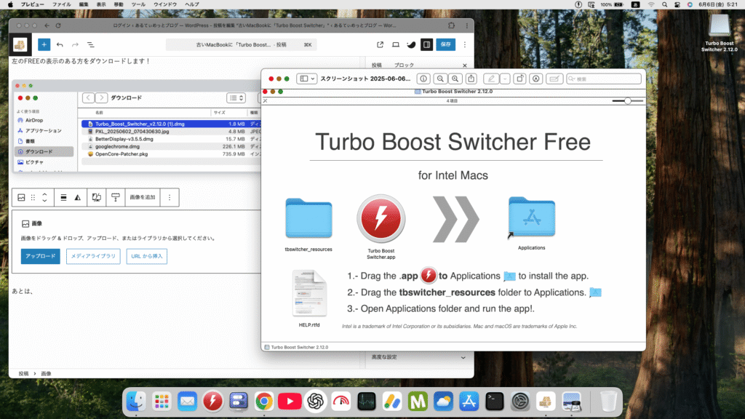Screen dimensions: 745x419
Task: Toggle the WordPress settings sidebar
Action: pos(426,44)
